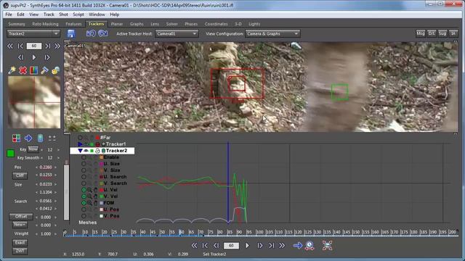Screen dimensions: 465x261
Task: Collapse the Tracker2 tree triangle
Action: [x=80, y=151]
